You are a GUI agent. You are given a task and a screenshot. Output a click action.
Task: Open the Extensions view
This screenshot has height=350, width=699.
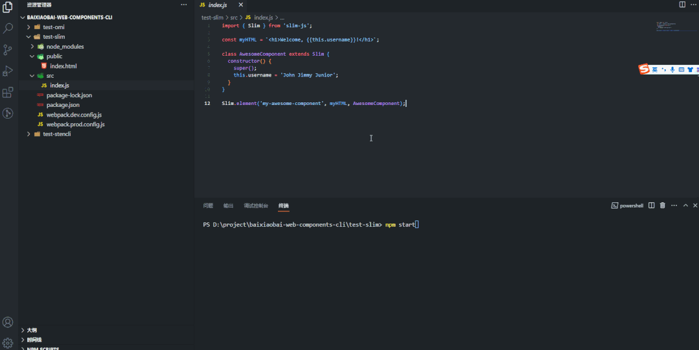(8, 92)
